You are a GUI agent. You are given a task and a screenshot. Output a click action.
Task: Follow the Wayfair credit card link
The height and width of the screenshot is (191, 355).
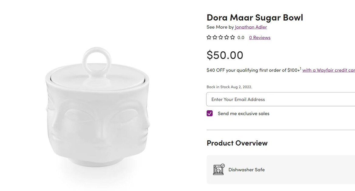(328, 70)
